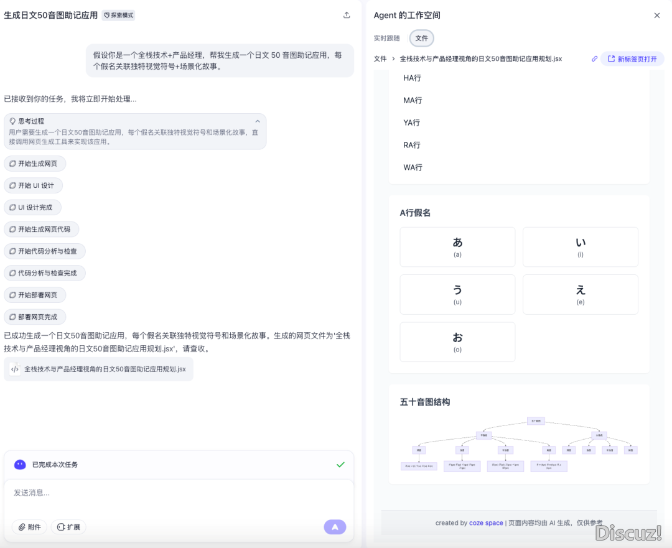This screenshot has height=548, width=672.
Task: Click the open-in-new-tab arrow icon
Action: click(611, 58)
